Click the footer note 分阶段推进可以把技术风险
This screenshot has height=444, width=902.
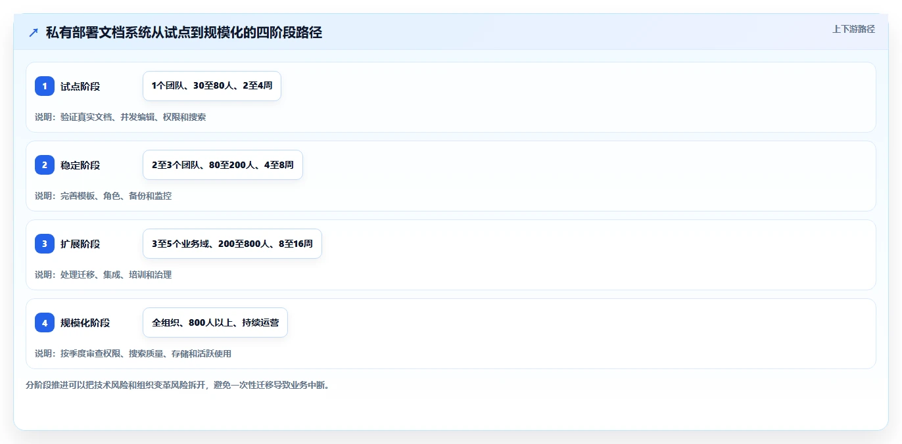point(178,385)
